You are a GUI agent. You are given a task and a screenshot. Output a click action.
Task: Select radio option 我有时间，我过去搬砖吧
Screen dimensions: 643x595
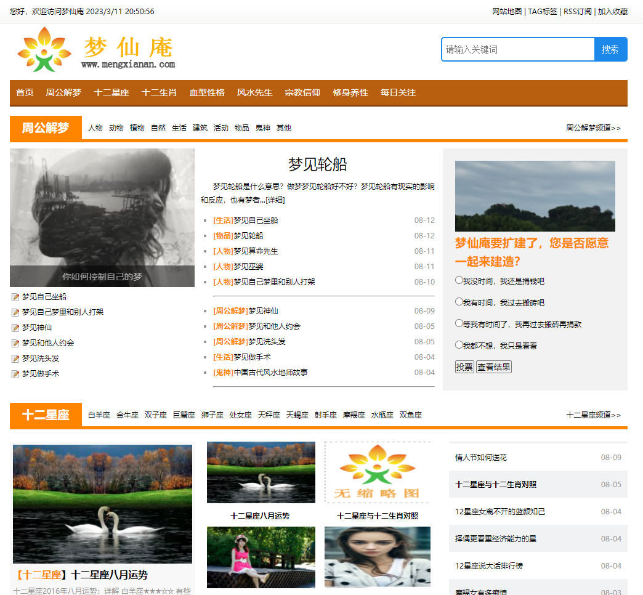tap(459, 302)
